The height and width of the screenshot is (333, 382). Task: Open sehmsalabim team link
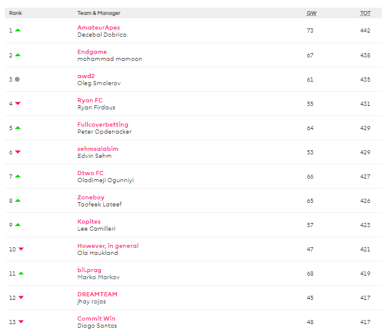tap(98, 148)
